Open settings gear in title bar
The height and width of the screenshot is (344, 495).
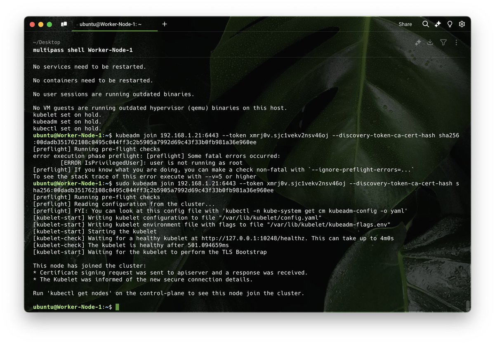coord(462,24)
